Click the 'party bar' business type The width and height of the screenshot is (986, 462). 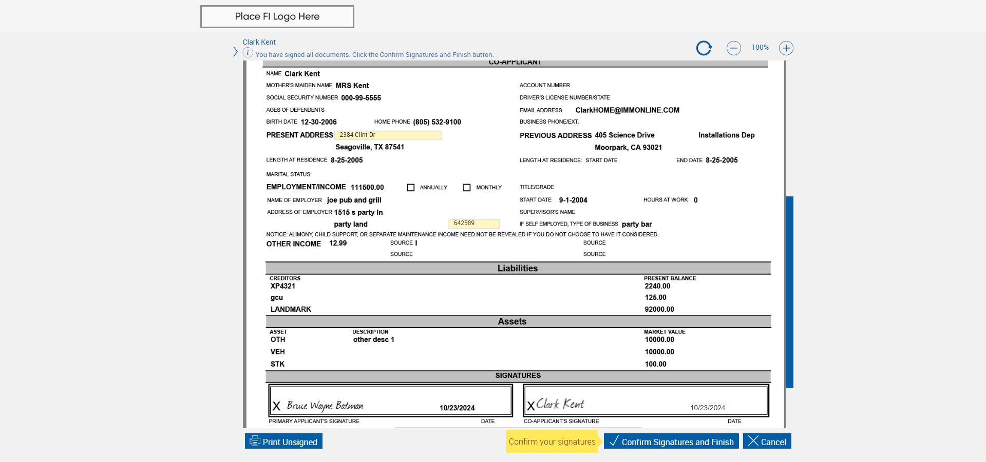coord(637,224)
